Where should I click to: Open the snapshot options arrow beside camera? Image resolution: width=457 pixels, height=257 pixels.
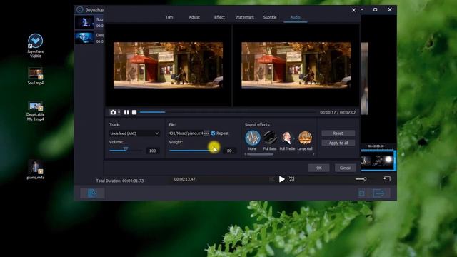click(119, 113)
